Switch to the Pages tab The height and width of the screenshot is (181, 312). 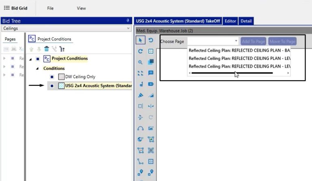pos(10,39)
